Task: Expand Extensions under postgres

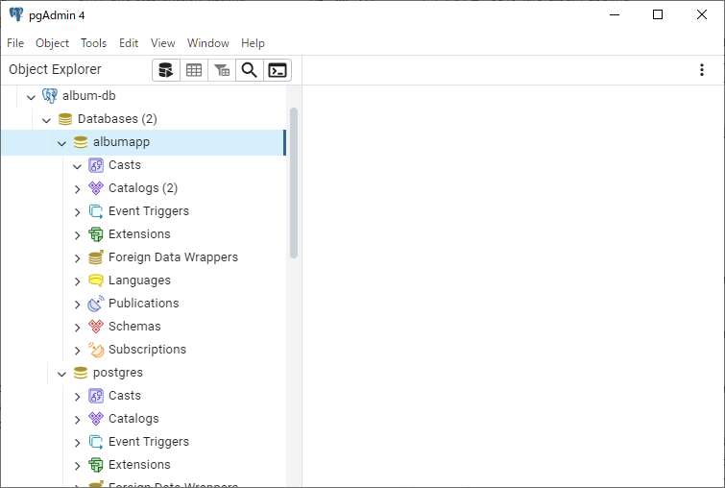Action: (x=77, y=465)
